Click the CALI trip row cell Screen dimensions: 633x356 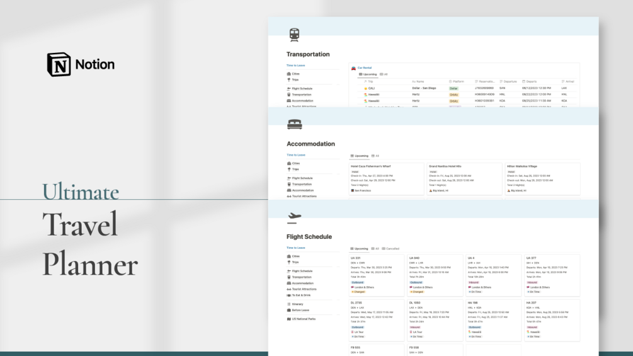tap(369, 88)
